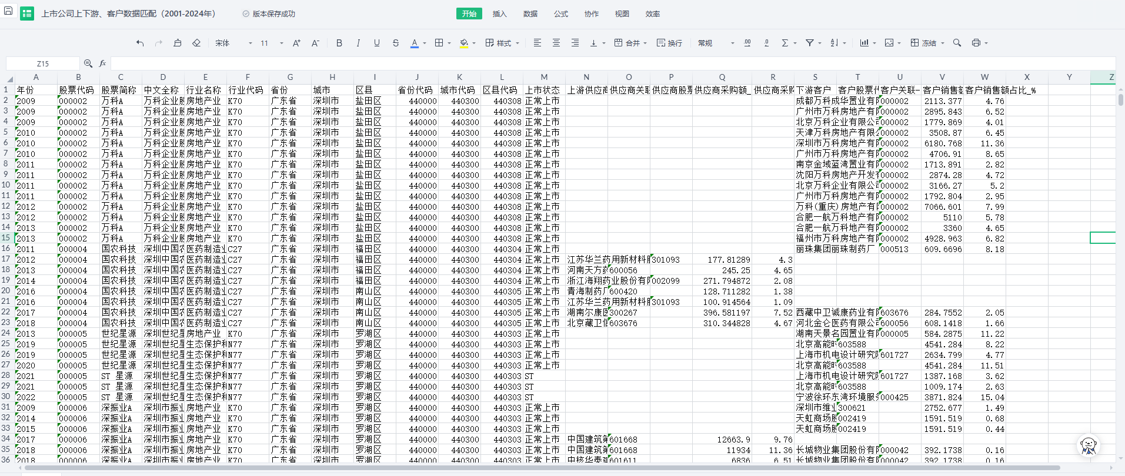Expand the 常规 number format dropdown
The height and width of the screenshot is (476, 1125).
716,43
